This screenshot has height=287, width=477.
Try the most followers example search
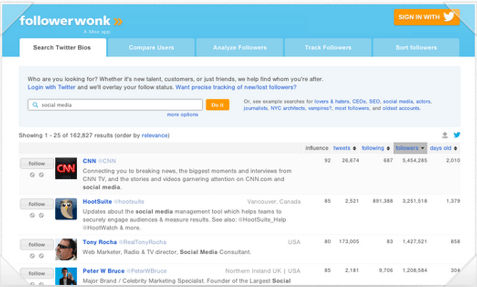352,108
